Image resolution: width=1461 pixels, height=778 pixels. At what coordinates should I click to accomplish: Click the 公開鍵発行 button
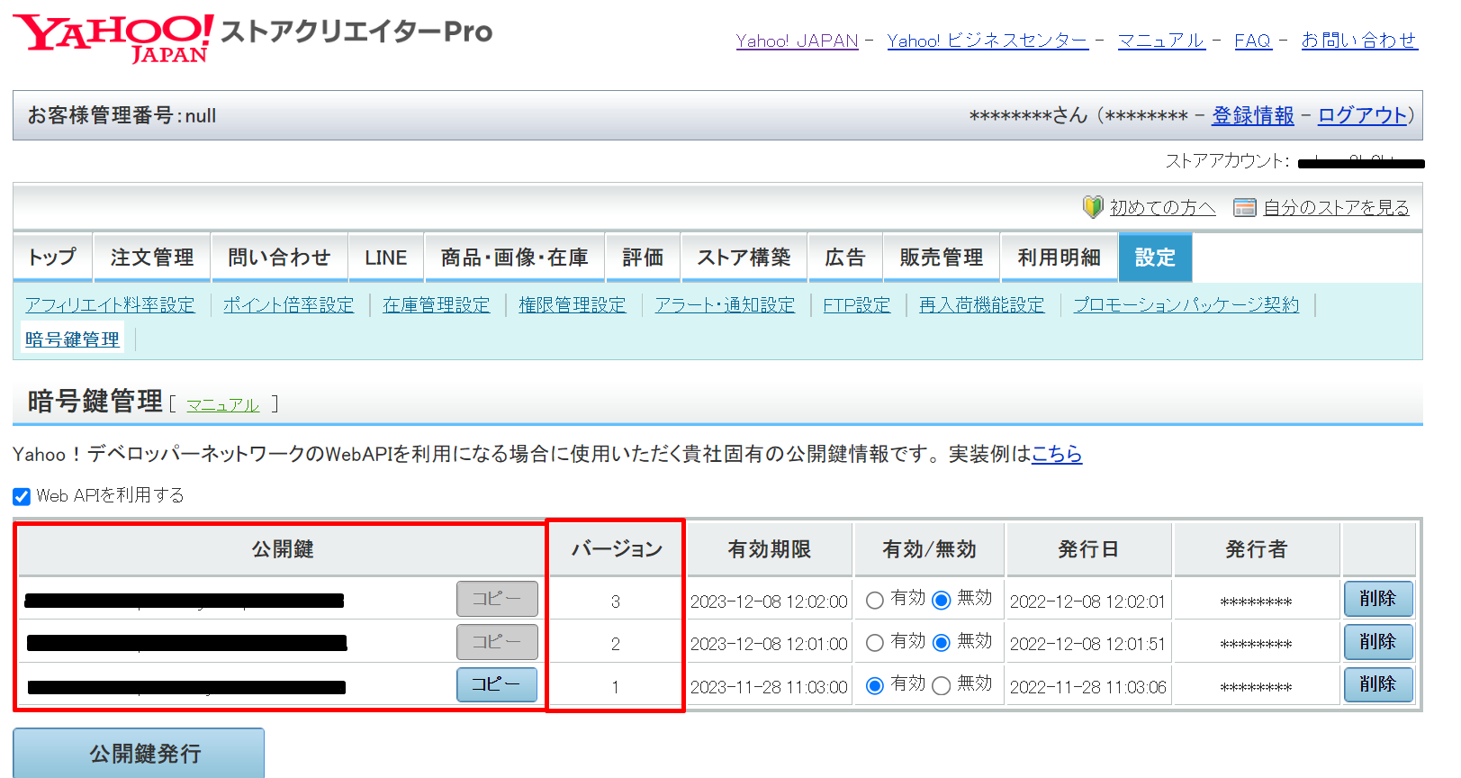(139, 754)
